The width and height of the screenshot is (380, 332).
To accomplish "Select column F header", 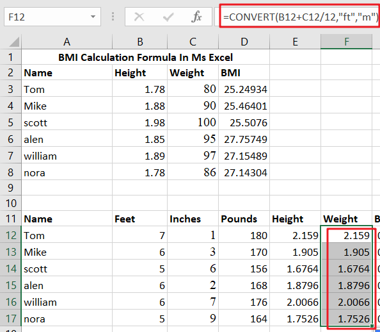I will (346, 42).
